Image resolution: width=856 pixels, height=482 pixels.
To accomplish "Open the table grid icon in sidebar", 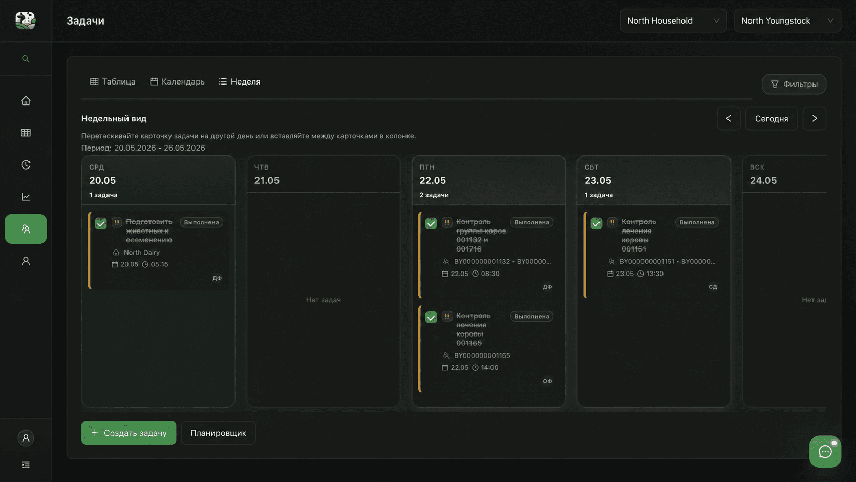I will [26, 133].
